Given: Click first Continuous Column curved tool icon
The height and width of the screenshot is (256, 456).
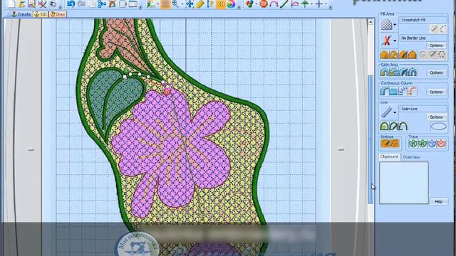Looking at the screenshot, I should click(384, 92).
